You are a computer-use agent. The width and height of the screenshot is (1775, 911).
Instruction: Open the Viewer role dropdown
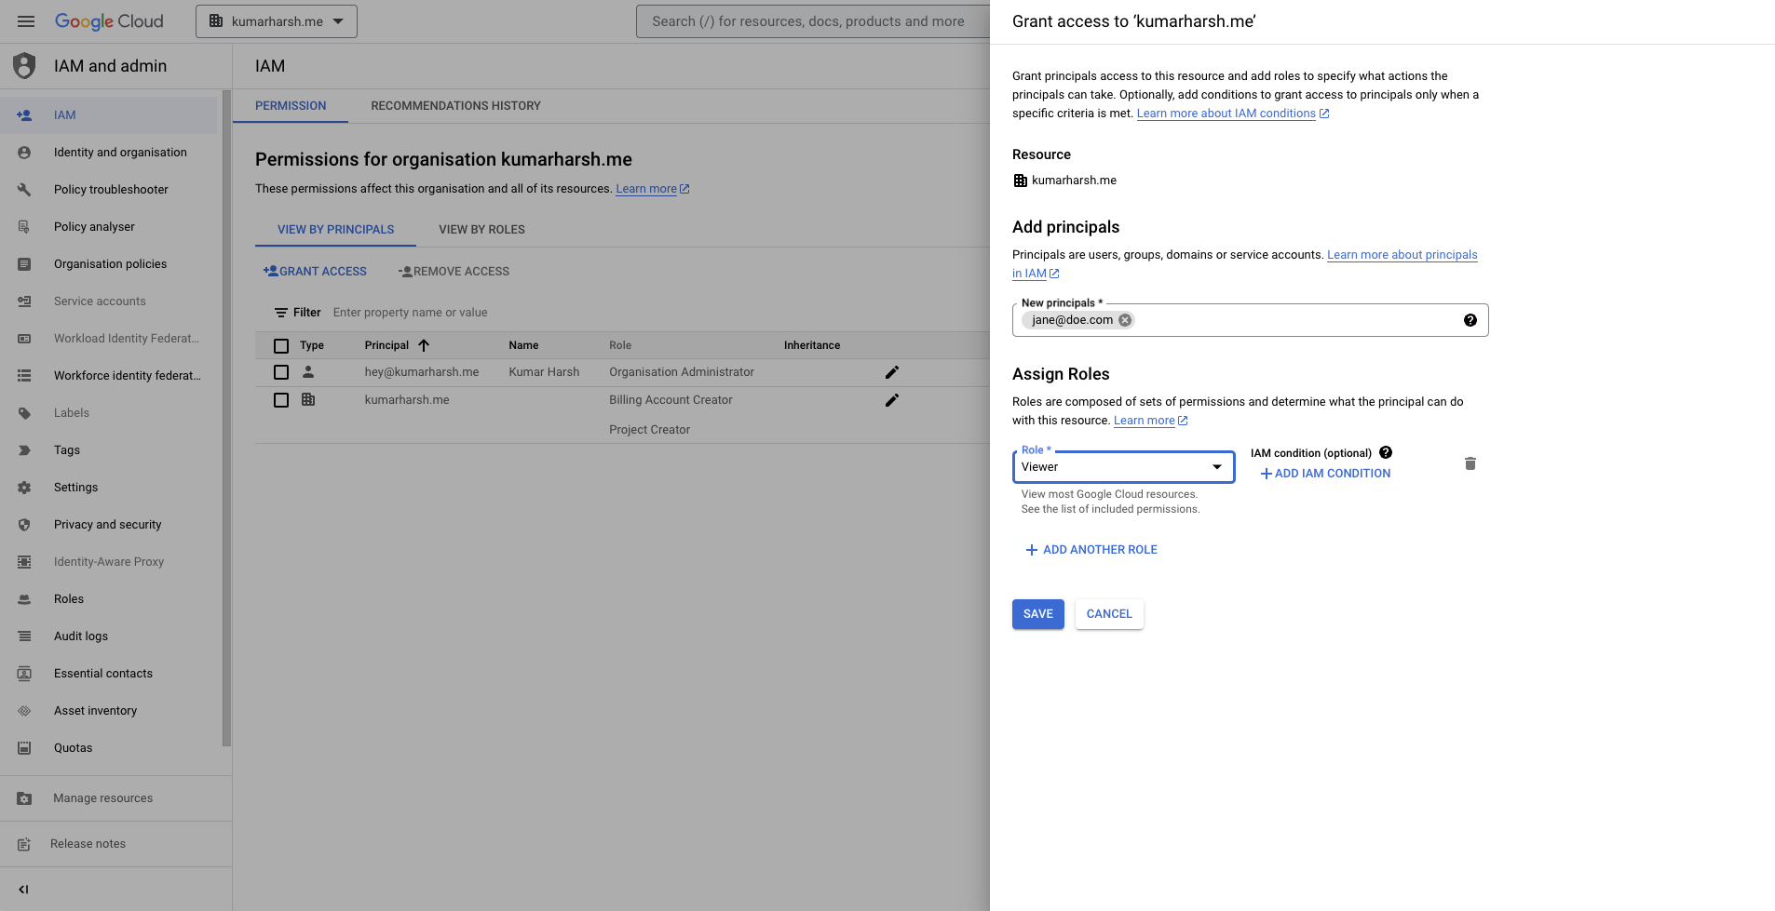[x=1215, y=466]
